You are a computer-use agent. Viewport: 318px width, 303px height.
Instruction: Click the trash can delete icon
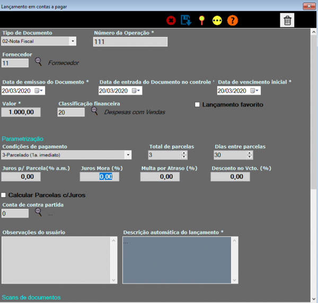coord(287,21)
